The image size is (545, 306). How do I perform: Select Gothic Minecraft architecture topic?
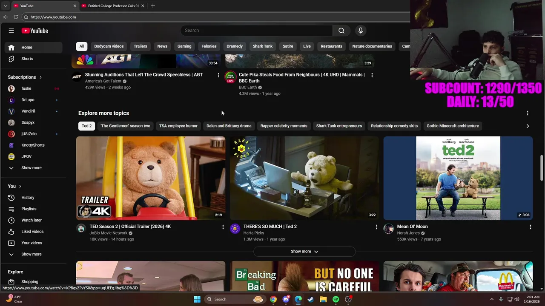(x=453, y=126)
